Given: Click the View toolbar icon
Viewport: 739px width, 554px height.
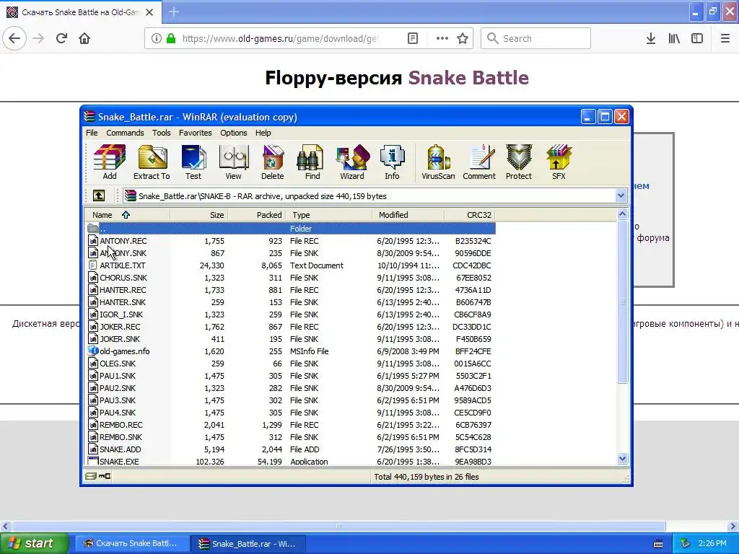Looking at the screenshot, I should pos(233,162).
